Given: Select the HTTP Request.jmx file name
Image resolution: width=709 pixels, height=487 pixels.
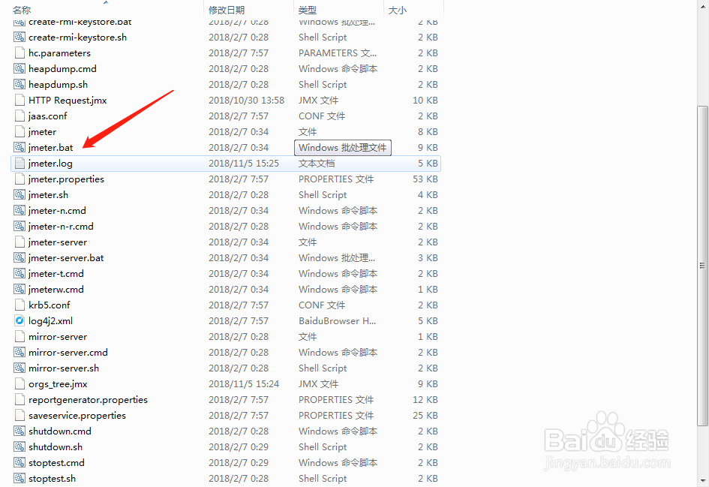Looking at the screenshot, I should point(68,101).
